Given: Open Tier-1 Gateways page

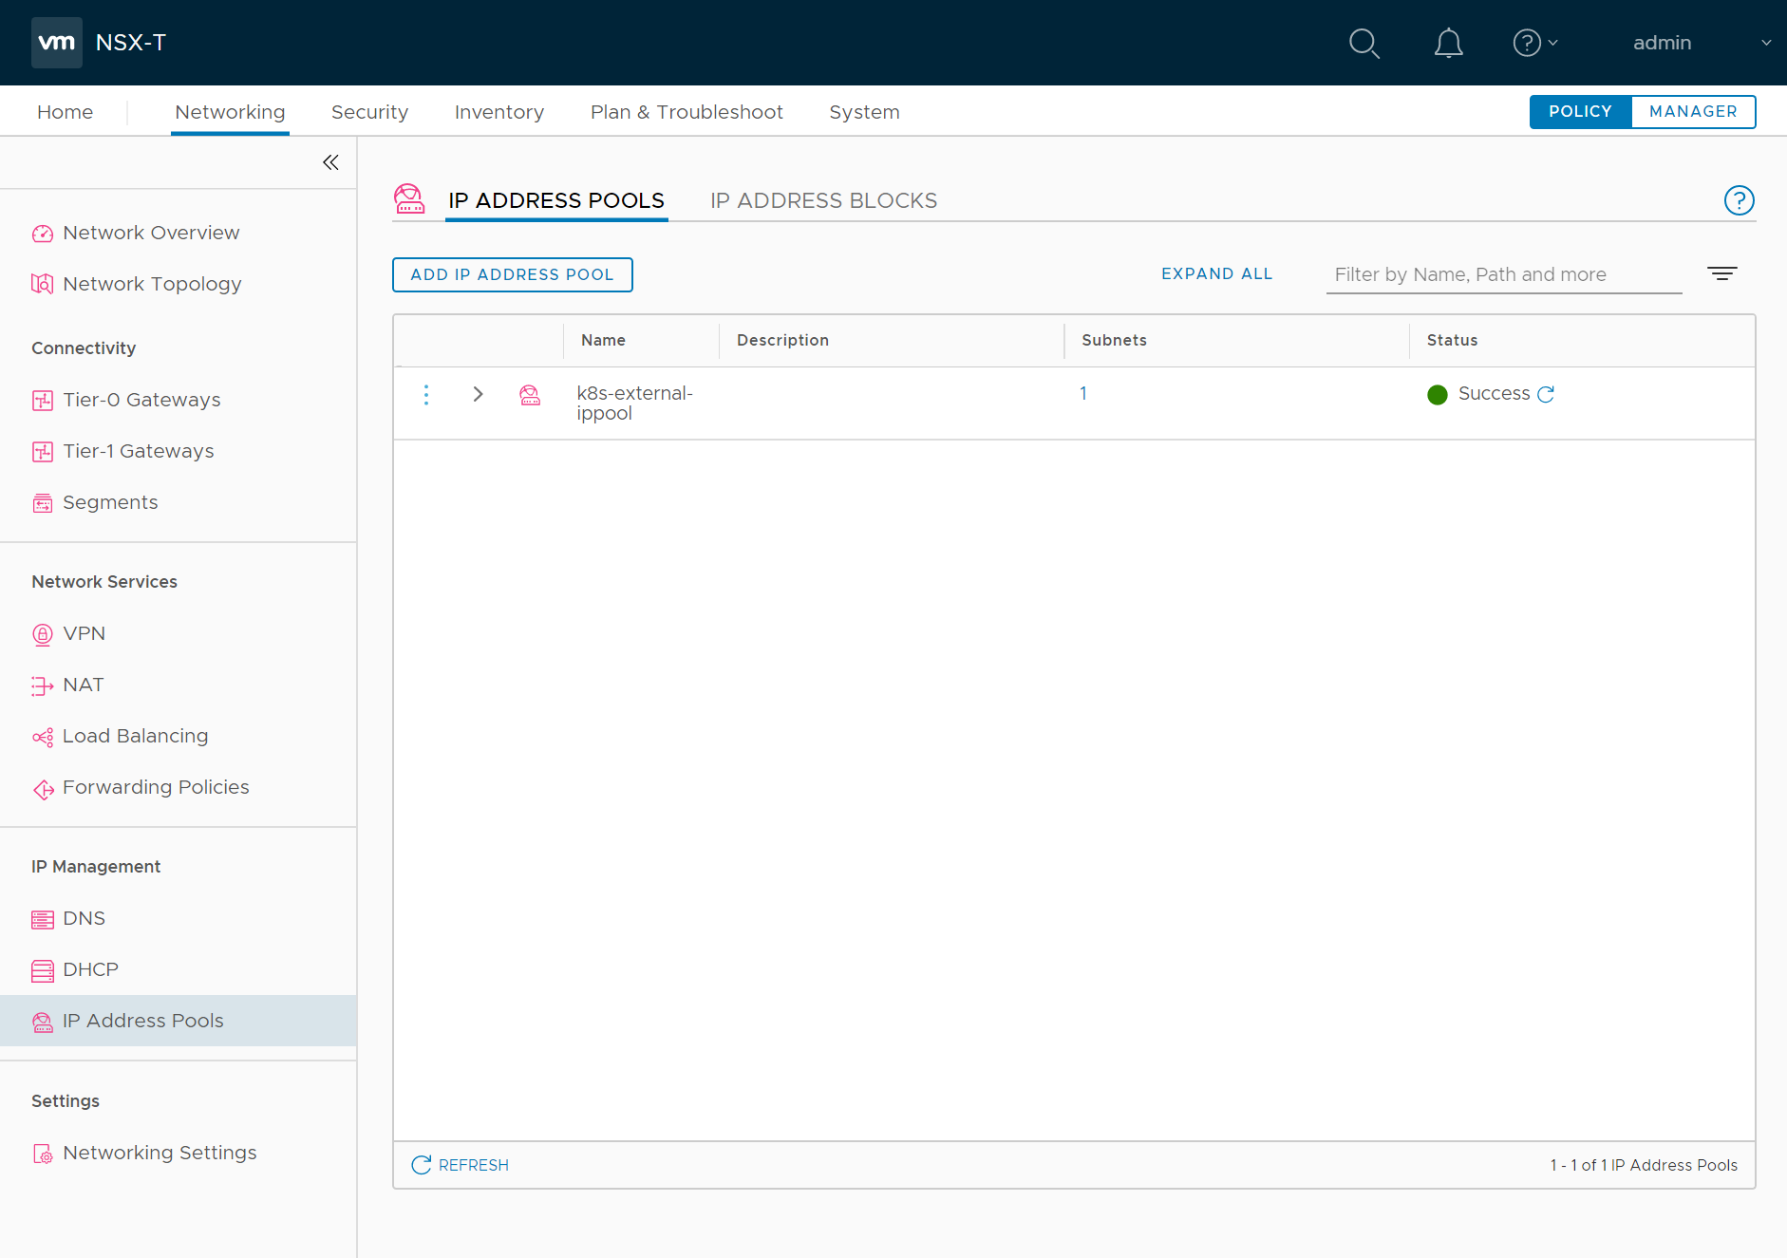Looking at the screenshot, I should coord(139,451).
